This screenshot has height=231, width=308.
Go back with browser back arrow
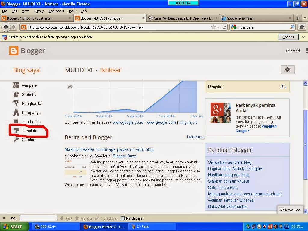(6, 27)
